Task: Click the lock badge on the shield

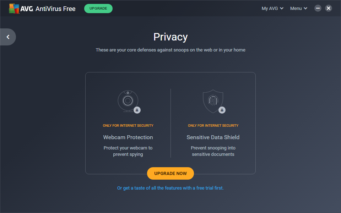Action: [222, 110]
